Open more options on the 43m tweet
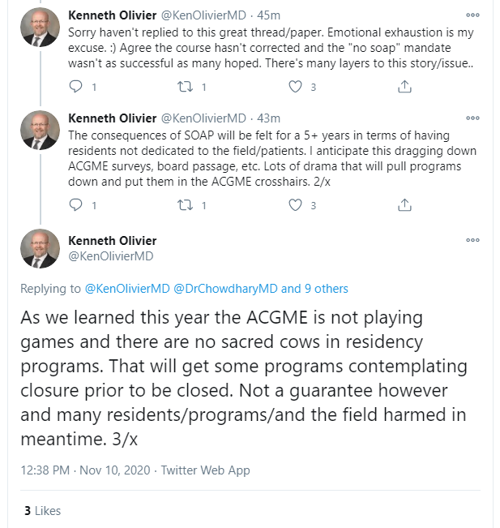This screenshot has height=528, width=500. pyautogui.click(x=472, y=119)
